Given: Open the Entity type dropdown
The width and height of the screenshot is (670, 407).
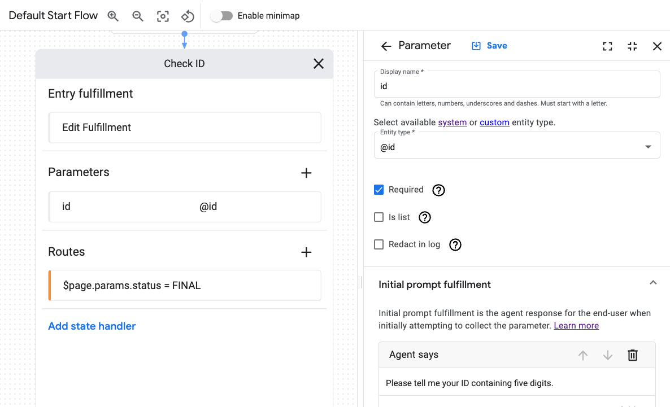Looking at the screenshot, I should [x=647, y=145].
